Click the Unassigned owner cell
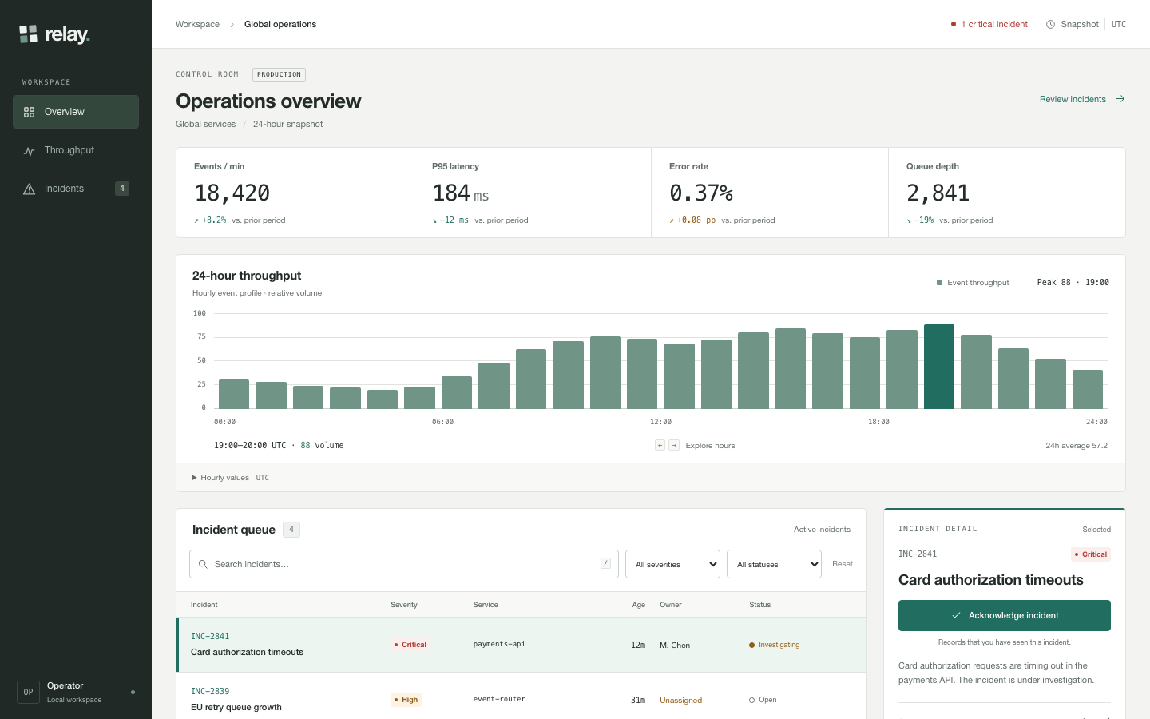 tap(680, 700)
